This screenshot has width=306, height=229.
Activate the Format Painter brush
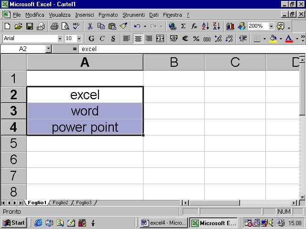[123, 26]
